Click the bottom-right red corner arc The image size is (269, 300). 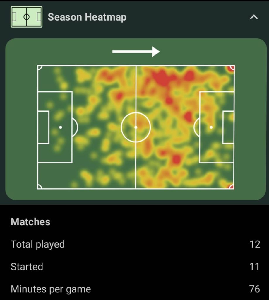pos(231,187)
